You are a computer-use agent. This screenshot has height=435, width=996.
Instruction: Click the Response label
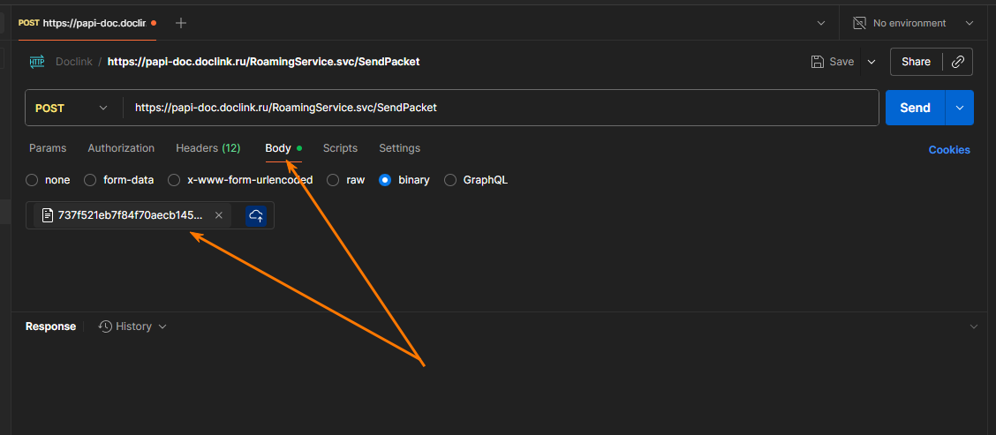click(50, 326)
